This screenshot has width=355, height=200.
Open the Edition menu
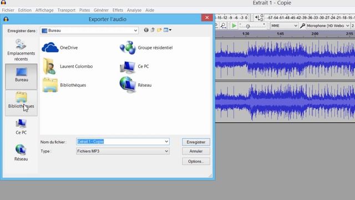[24, 10]
